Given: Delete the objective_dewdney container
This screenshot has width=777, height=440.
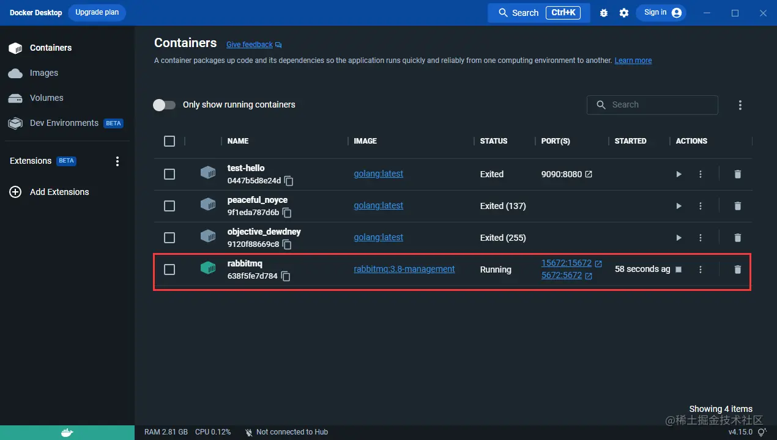Looking at the screenshot, I should coord(737,238).
